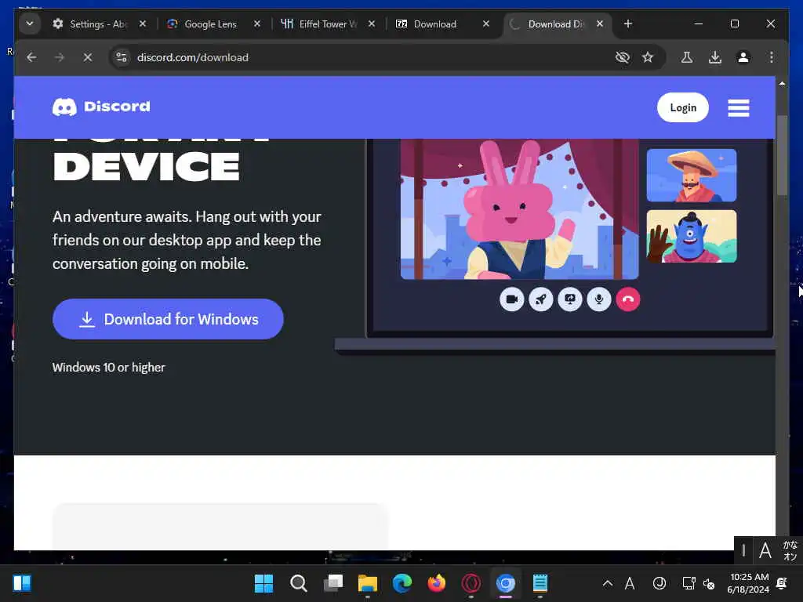The image size is (803, 602).
Task: Click the red hang-up icon in illustration
Action: (628, 299)
